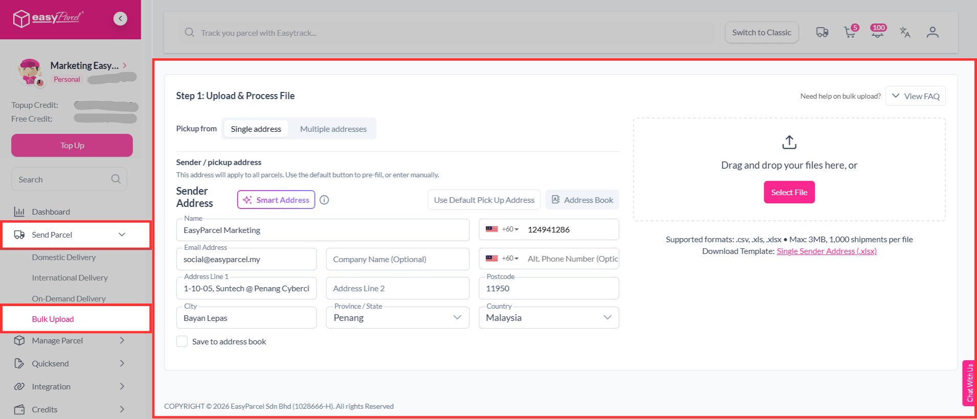The height and width of the screenshot is (419, 977).
Task: Open the Country dropdown
Action: coord(548,318)
